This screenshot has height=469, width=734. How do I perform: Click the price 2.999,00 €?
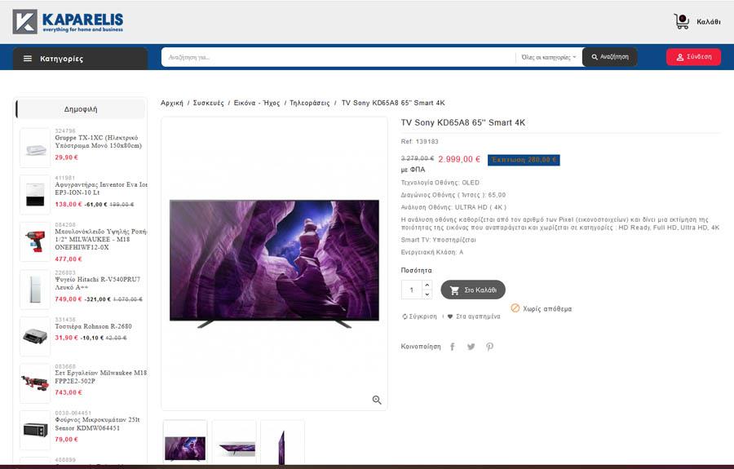coord(459,159)
